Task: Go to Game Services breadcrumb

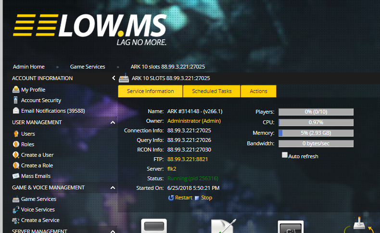Action: [88, 67]
